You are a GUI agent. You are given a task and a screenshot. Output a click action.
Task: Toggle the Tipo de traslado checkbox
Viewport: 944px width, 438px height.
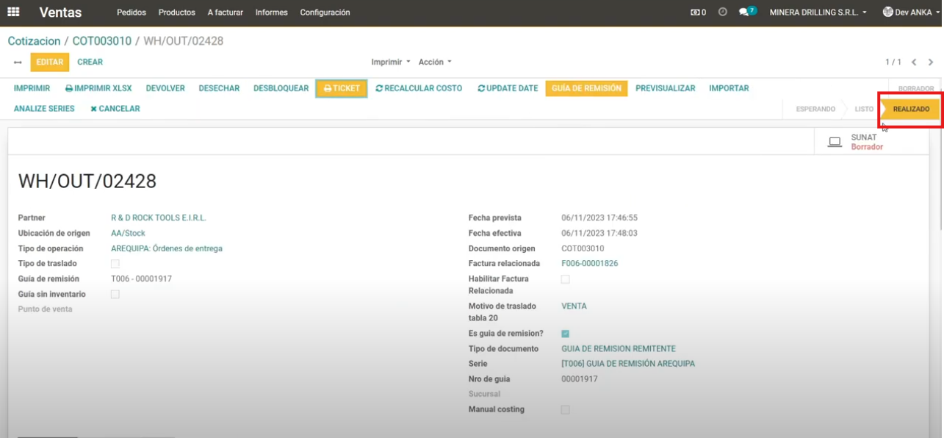115,264
